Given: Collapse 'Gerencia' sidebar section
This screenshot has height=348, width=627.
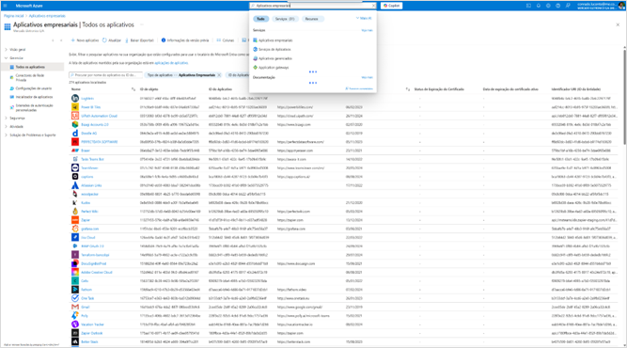Looking at the screenshot, I should tap(13, 58).
